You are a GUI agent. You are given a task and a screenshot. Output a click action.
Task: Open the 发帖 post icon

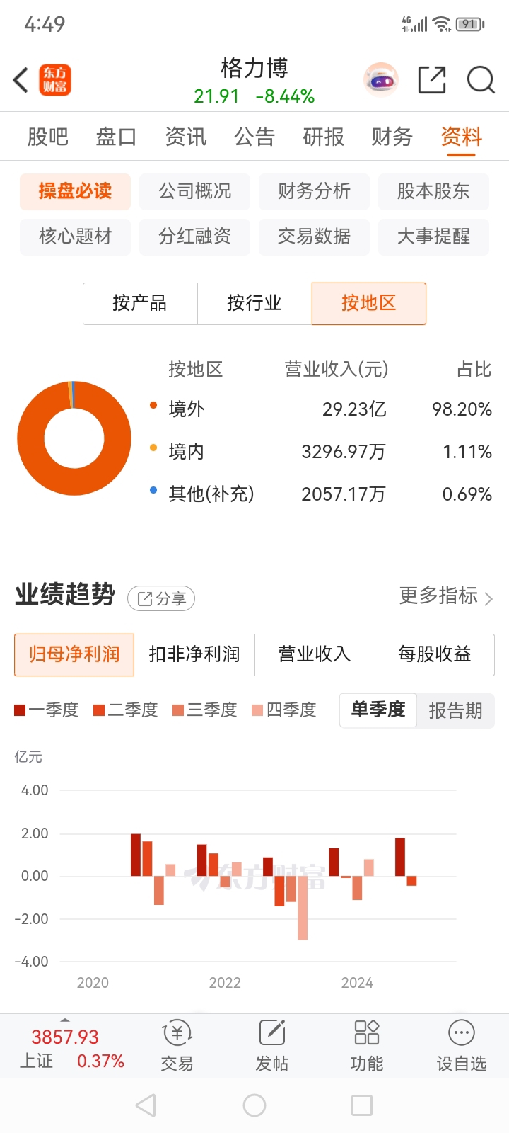272,1033
